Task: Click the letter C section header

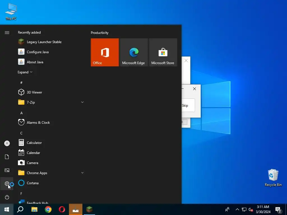Action: click(21, 133)
